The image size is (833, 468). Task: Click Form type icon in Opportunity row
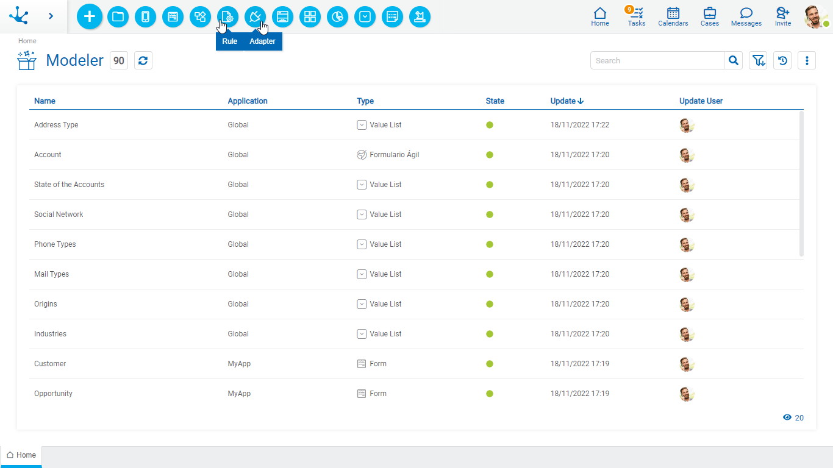coord(362,394)
